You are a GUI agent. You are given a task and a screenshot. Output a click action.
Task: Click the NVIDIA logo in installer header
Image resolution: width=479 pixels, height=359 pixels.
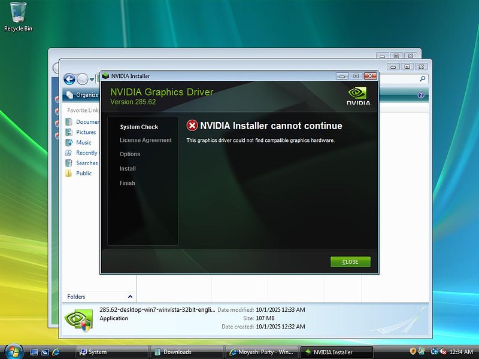pos(358,96)
